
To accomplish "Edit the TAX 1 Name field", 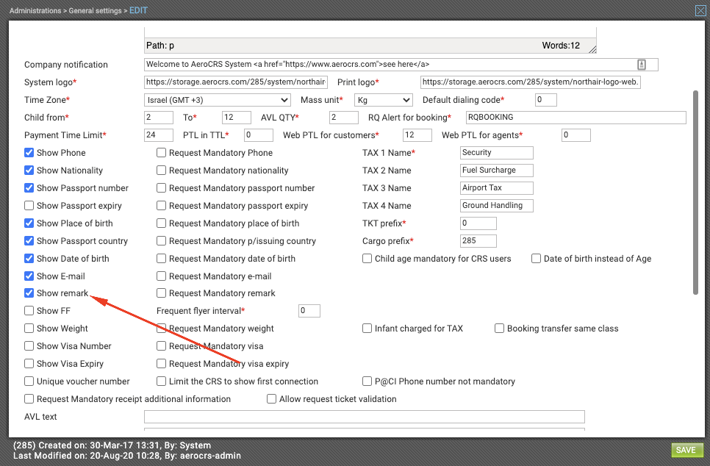I will click(497, 153).
